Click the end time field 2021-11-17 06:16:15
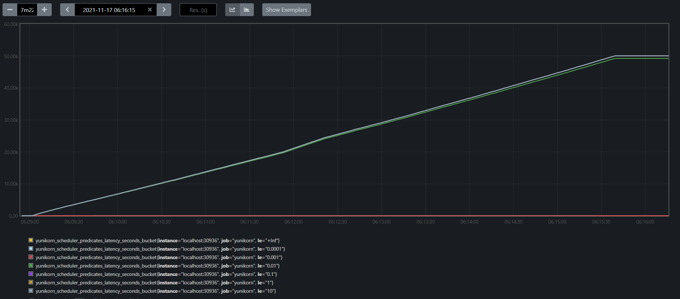 [109, 10]
